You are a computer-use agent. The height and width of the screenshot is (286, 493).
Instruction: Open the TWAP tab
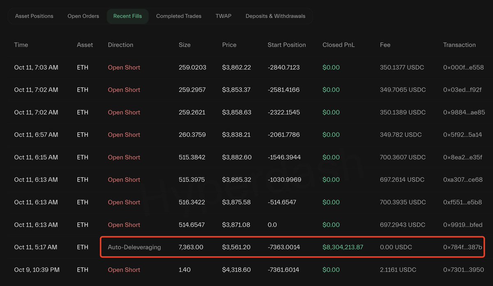(x=223, y=16)
